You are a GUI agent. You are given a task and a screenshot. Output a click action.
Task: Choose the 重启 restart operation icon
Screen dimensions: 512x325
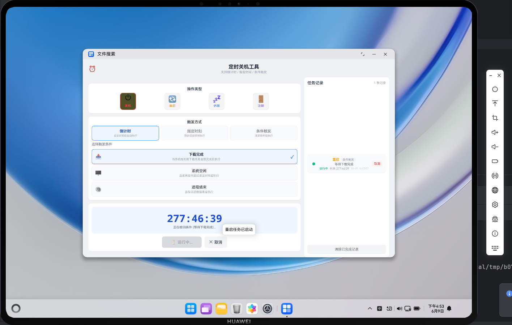click(x=172, y=101)
